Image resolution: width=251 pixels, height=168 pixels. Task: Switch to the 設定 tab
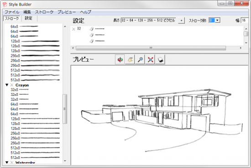(28, 18)
